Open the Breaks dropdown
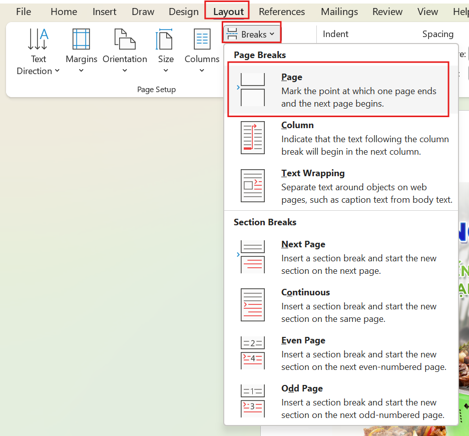 (x=251, y=34)
